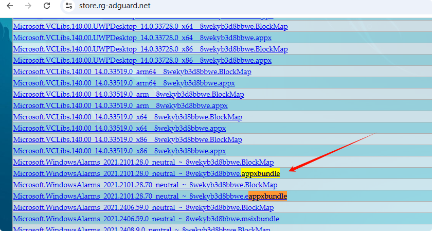Open VCLibs.140.00 14.0.33519.0 x64 appx link
The image size is (432, 231).
pyautogui.click(x=119, y=128)
